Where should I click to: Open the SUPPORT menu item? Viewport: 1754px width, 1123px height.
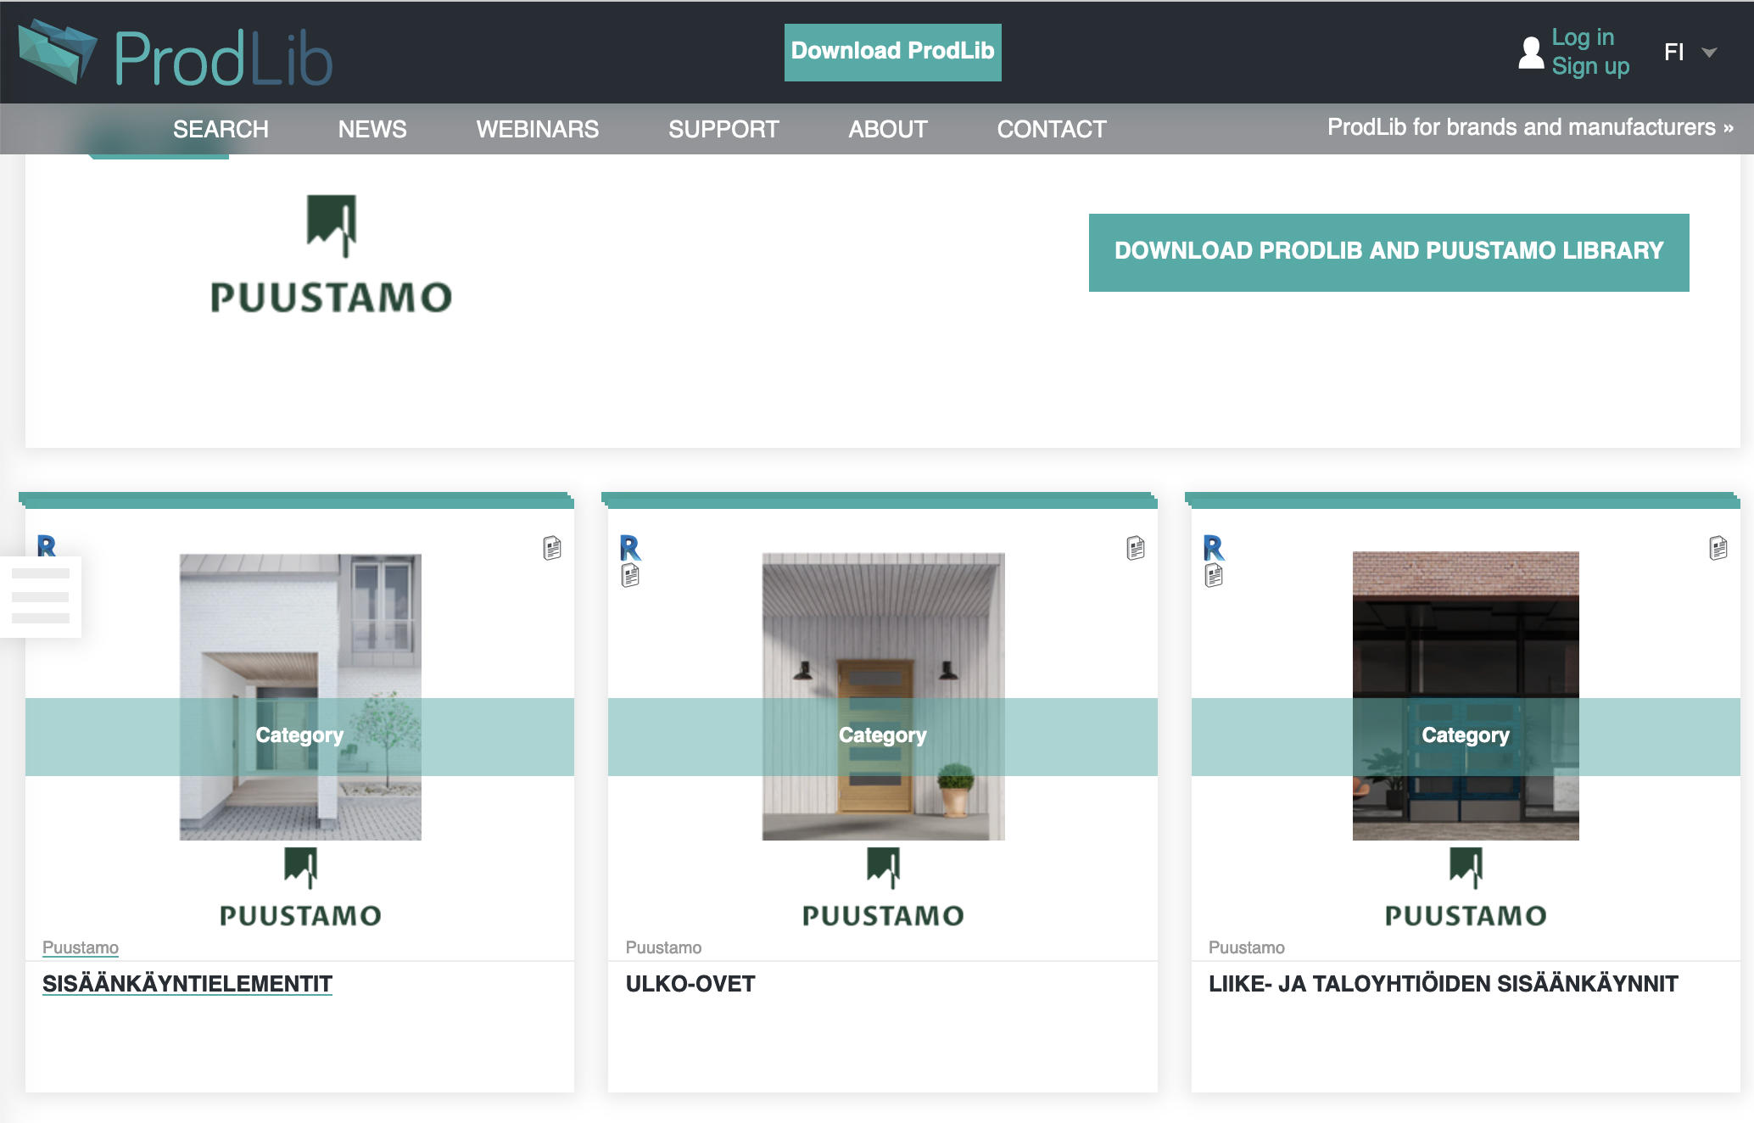click(723, 129)
